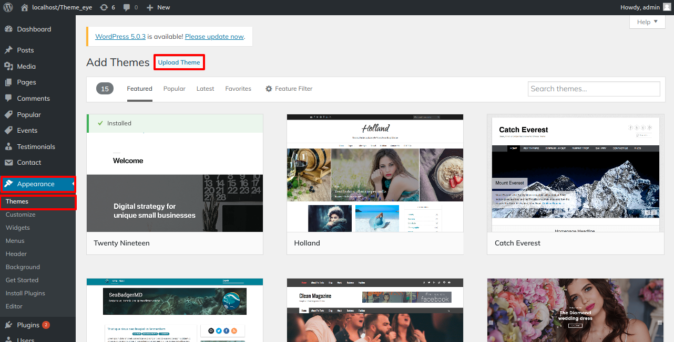The height and width of the screenshot is (342, 674).
Task: Open the comments bubble icon in admin bar
Action: coord(127,7)
